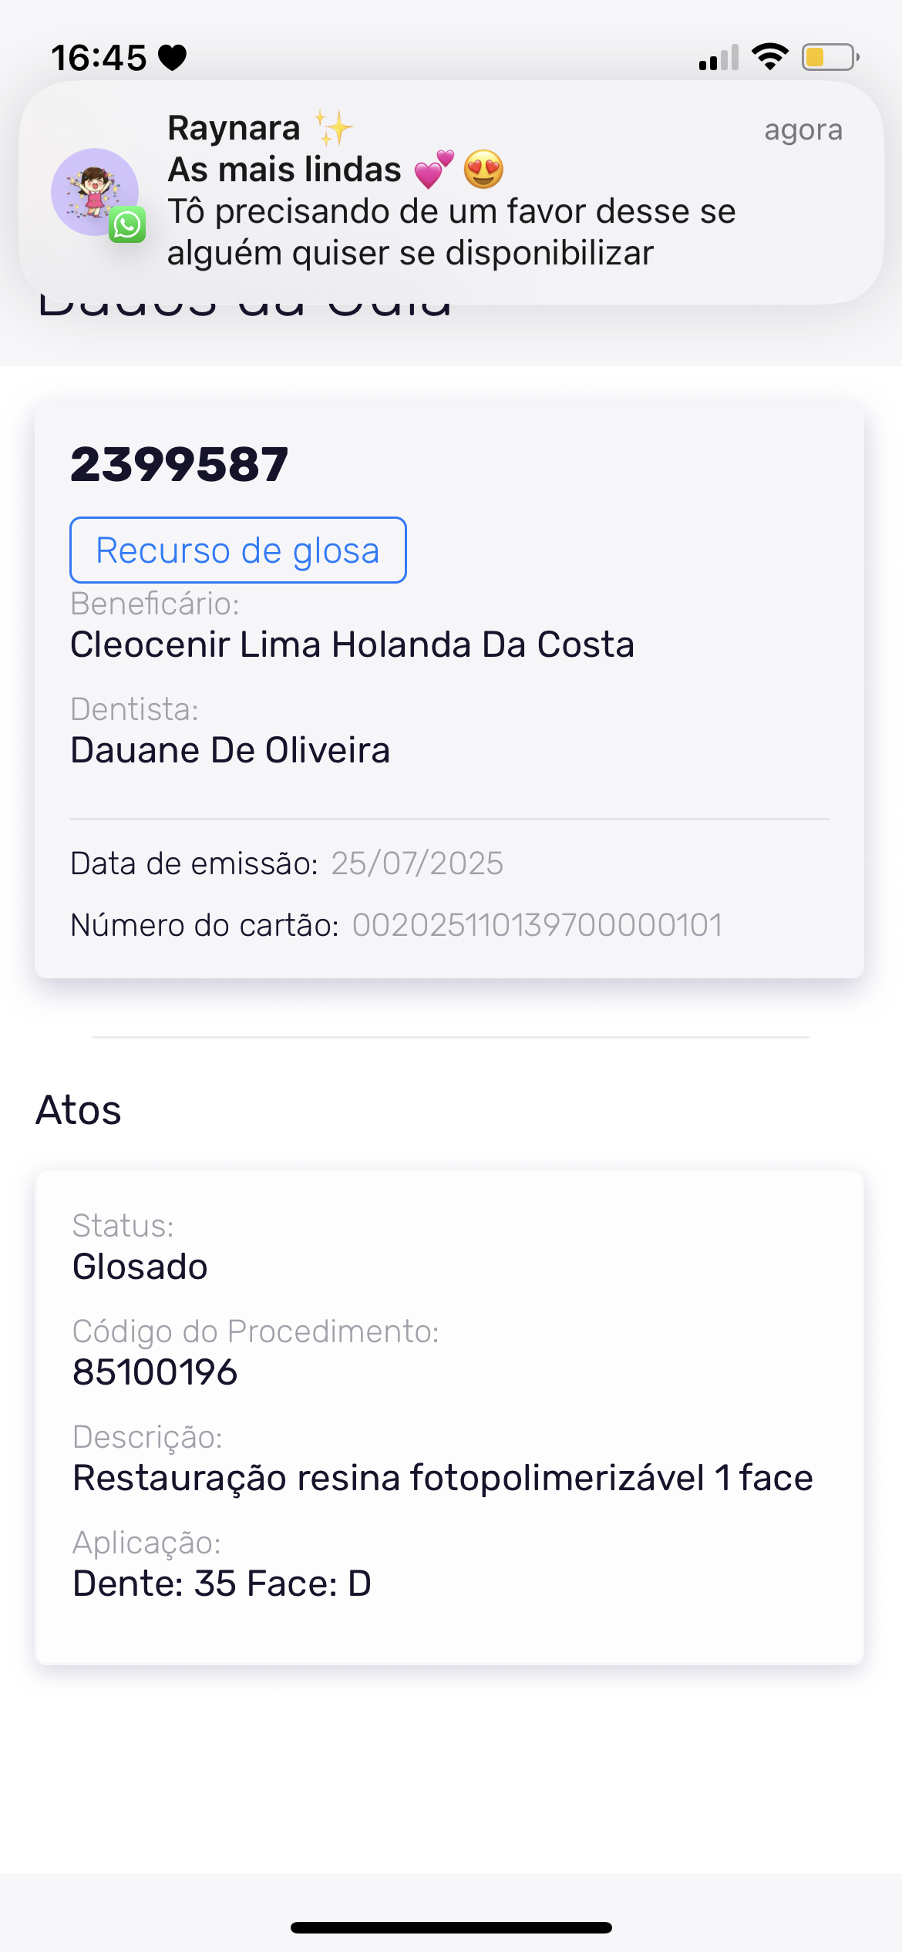Tap the cellular signal bars icon
Screen dimensions: 902x1952
coord(719,58)
